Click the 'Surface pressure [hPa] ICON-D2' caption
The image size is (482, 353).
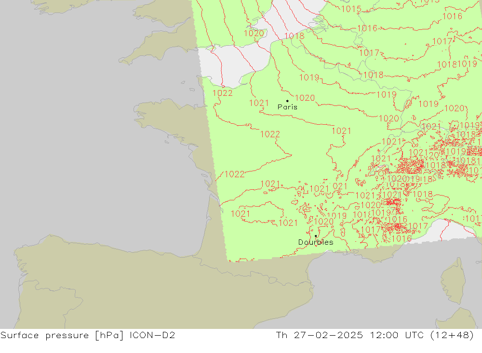(88, 335)
